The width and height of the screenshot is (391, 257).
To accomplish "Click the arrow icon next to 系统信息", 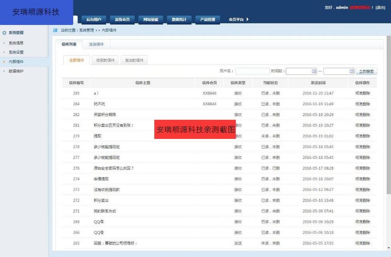I will [x=3, y=43].
